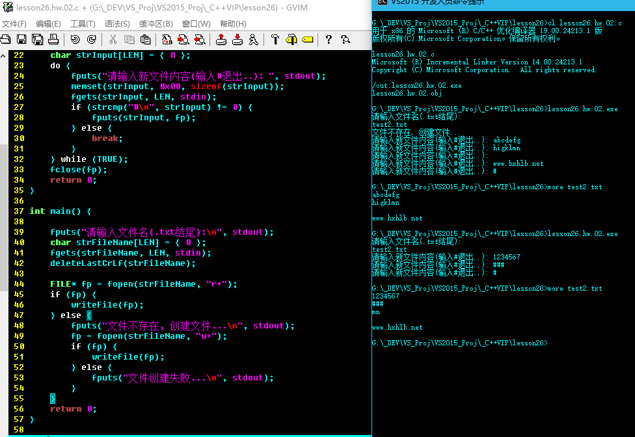Open the 缓冲区(B) menu
635x437 pixels.
(156, 24)
